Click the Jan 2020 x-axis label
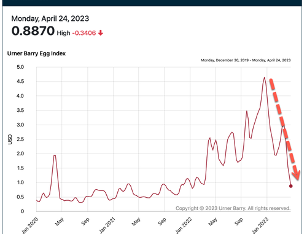 click(30, 225)
